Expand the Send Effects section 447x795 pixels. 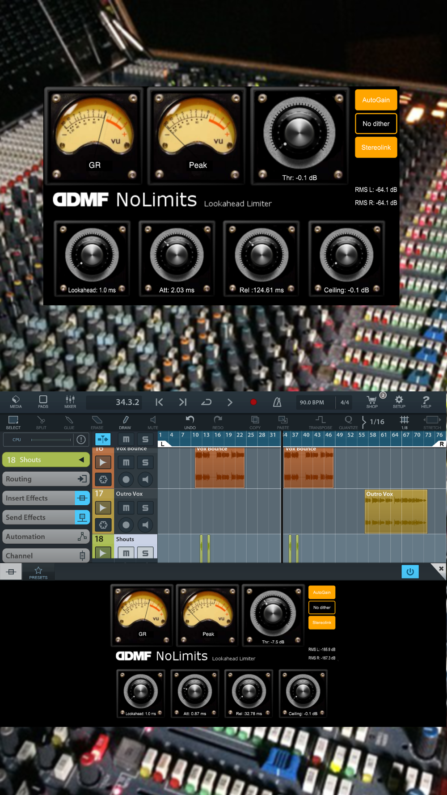(x=46, y=517)
